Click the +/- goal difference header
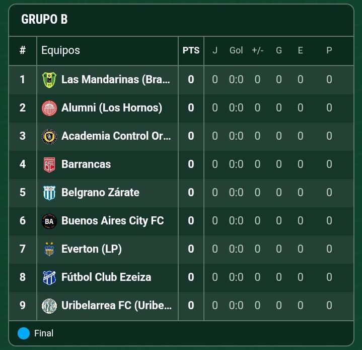The image size is (362, 350). [257, 50]
